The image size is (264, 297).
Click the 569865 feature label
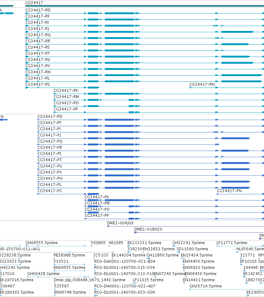[98, 243]
